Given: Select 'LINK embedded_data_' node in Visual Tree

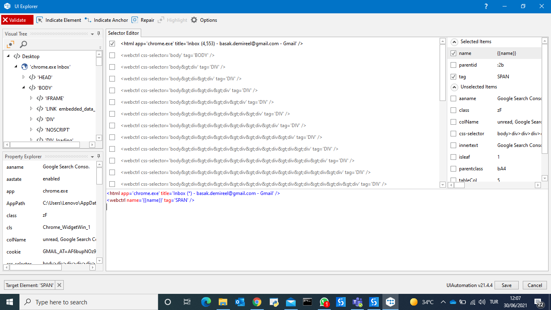Looking at the screenshot, I should pyautogui.click(x=66, y=109).
